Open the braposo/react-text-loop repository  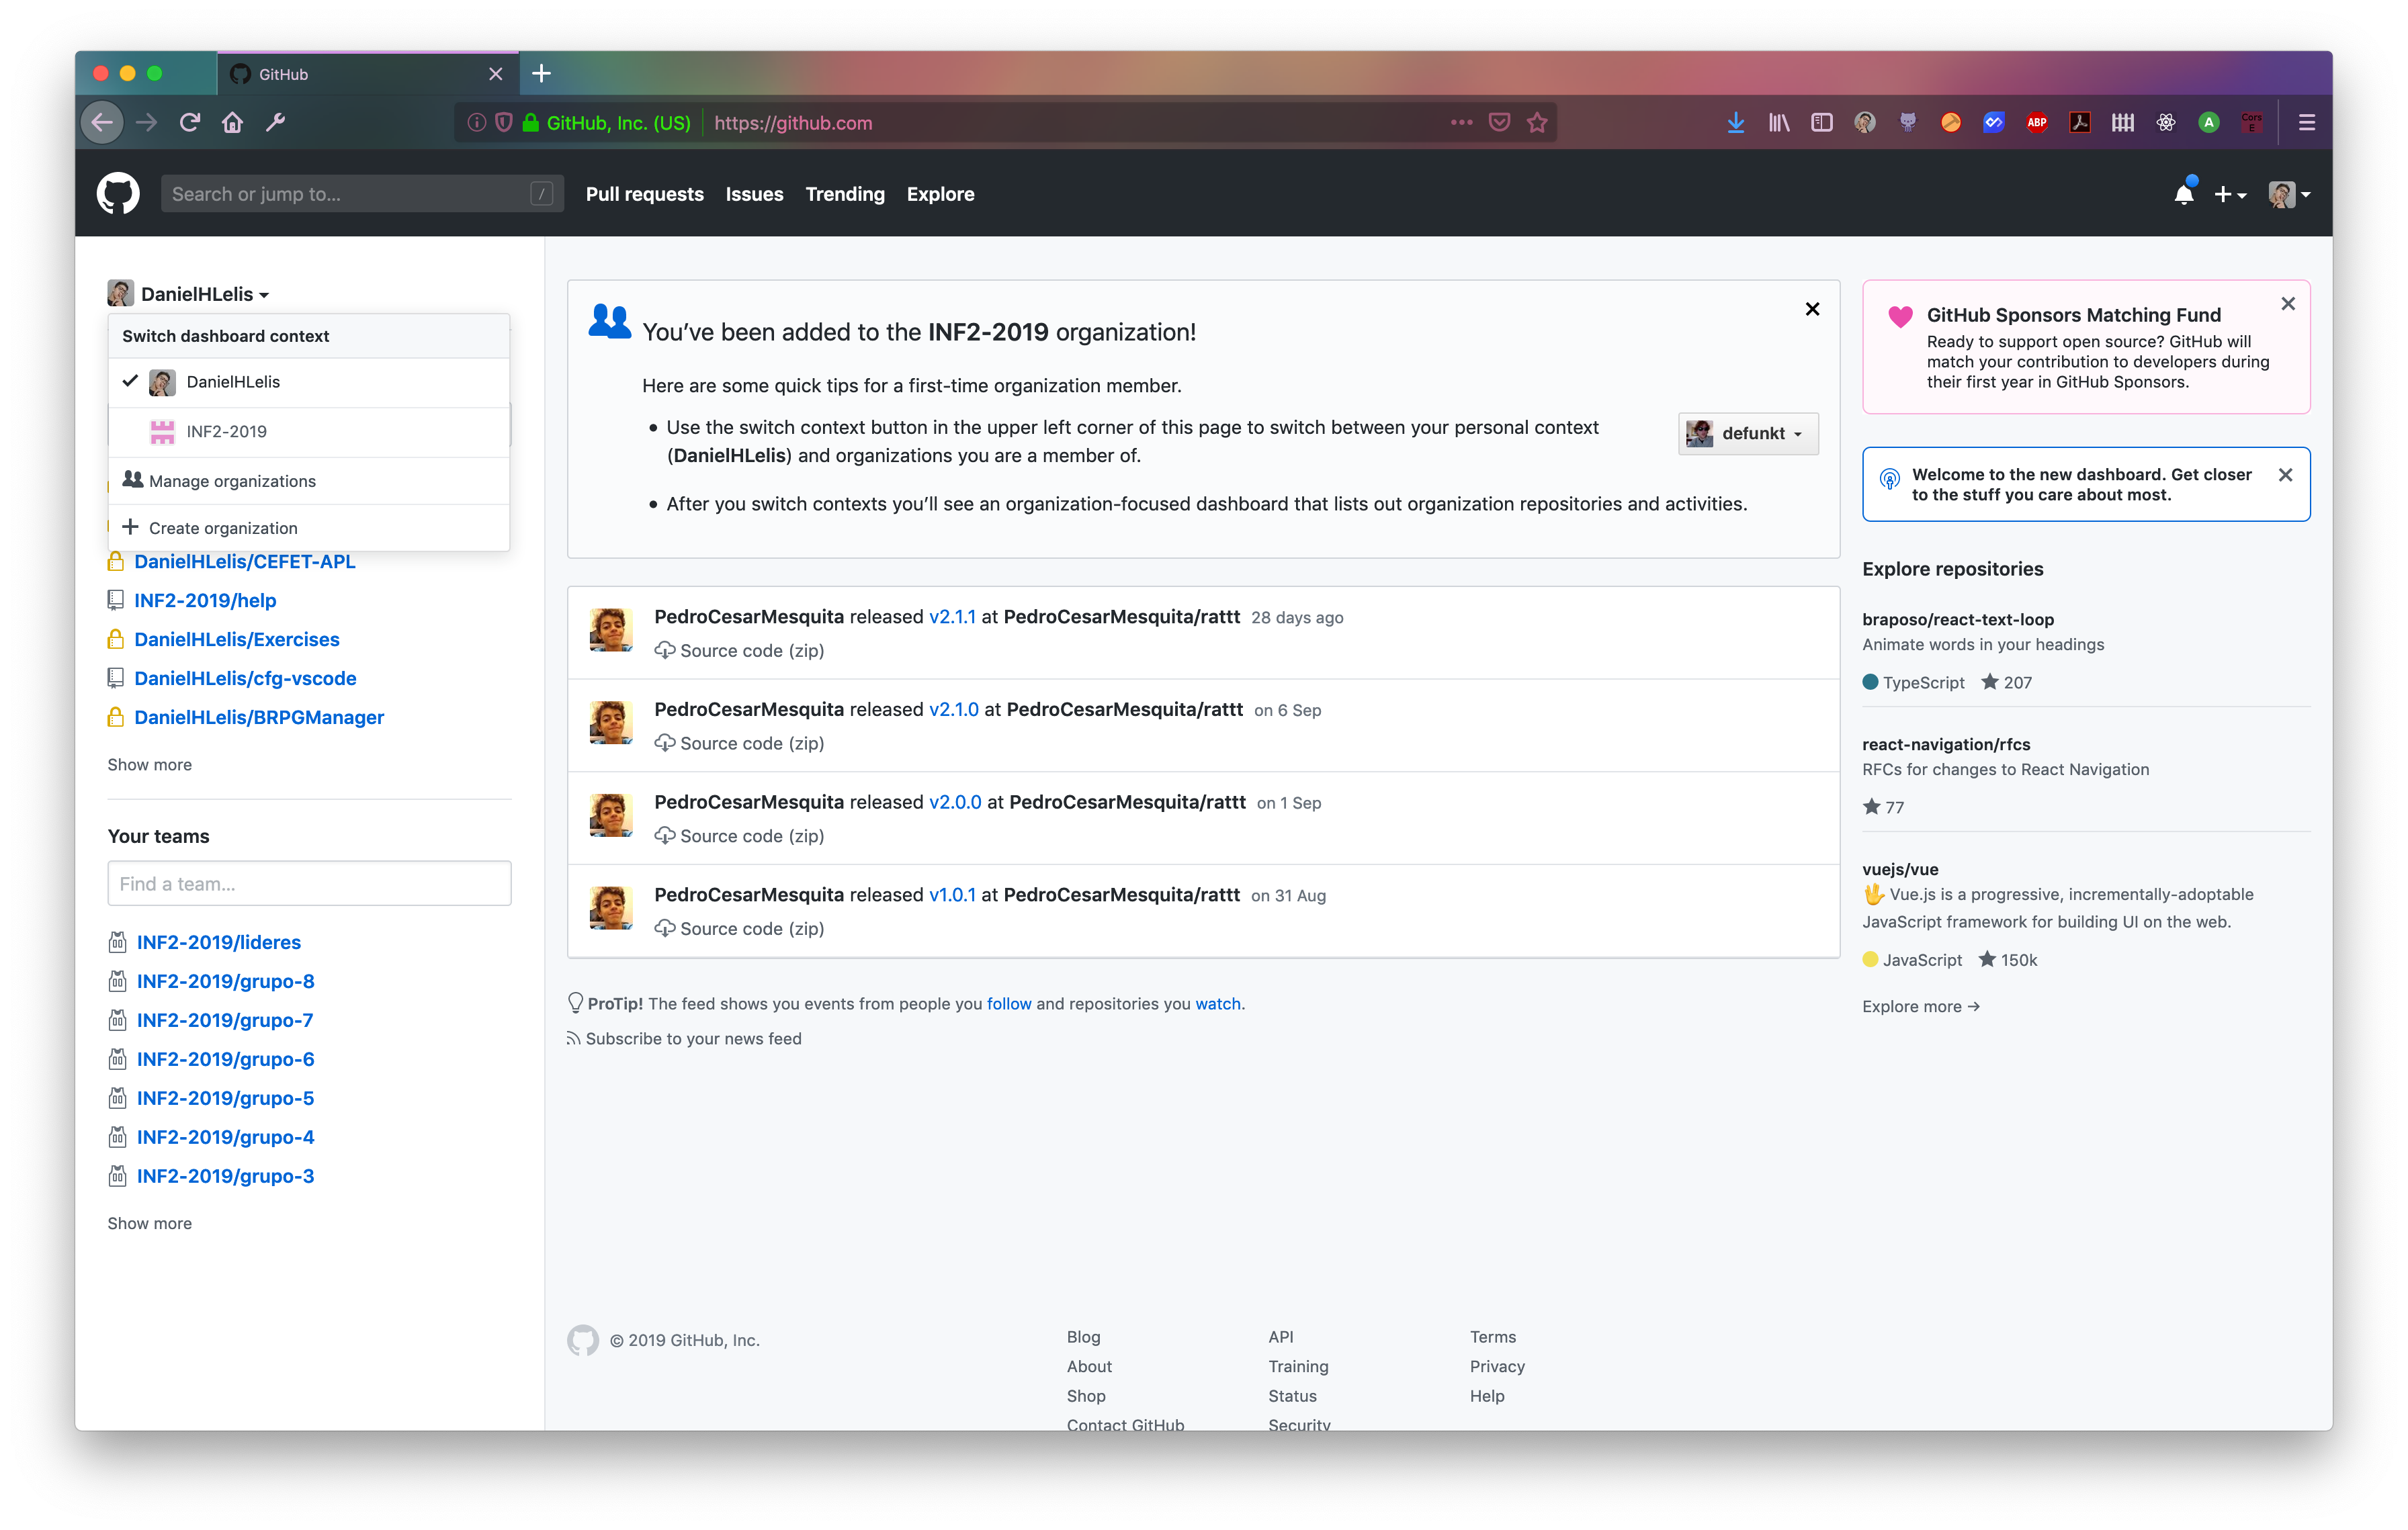click(1957, 620)
